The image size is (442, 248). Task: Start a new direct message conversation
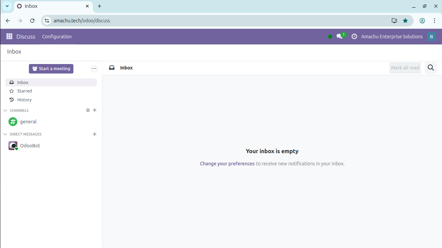point(95,134)
